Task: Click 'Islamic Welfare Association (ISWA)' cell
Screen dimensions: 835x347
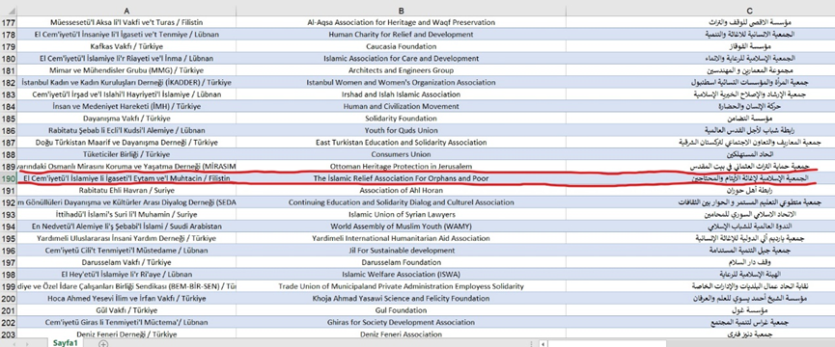Action: [401, 275]
